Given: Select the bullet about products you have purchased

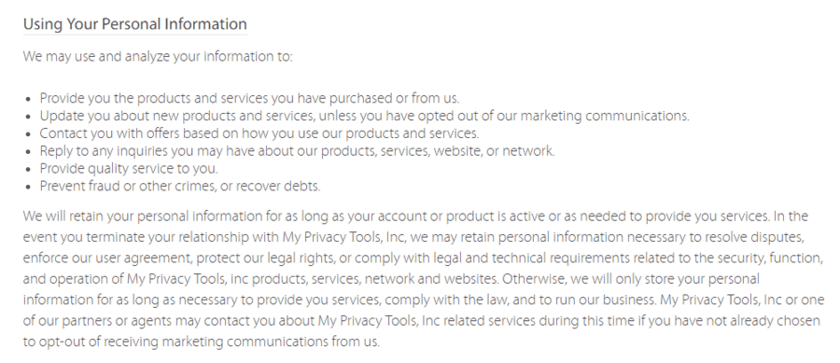Looking at the screenshot, I should coord(249,98).
